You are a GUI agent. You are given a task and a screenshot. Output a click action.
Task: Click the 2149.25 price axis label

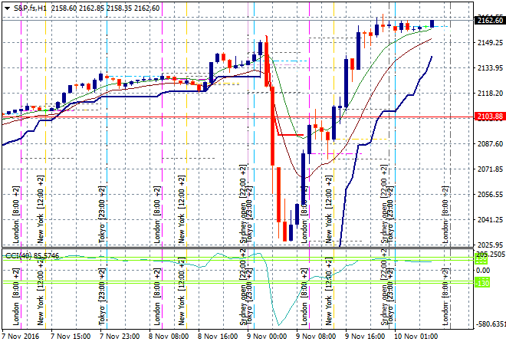(x=490, y=43)
